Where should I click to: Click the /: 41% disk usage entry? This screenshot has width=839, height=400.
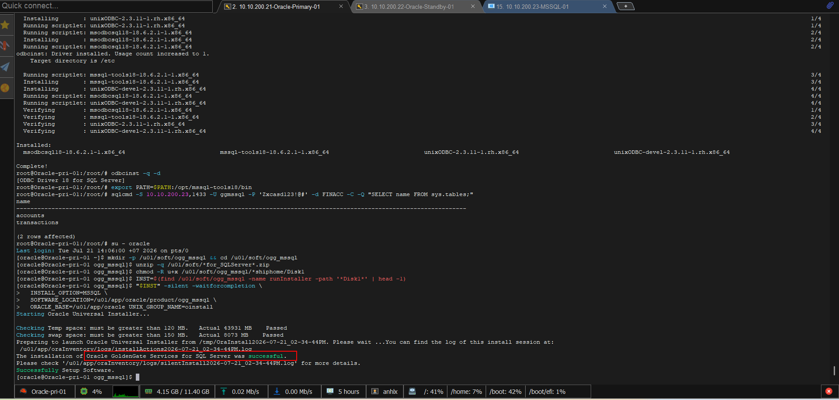coord(433,392)
